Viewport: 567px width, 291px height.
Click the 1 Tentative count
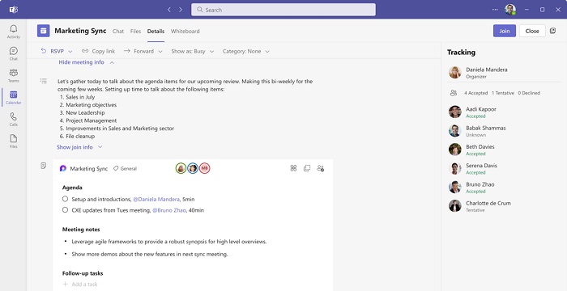click(x=503, y=93)
